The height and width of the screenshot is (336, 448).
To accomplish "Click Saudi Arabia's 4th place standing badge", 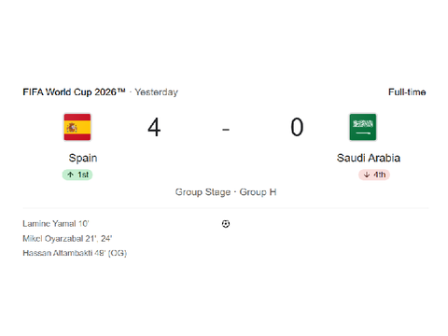I will point(374,175).
